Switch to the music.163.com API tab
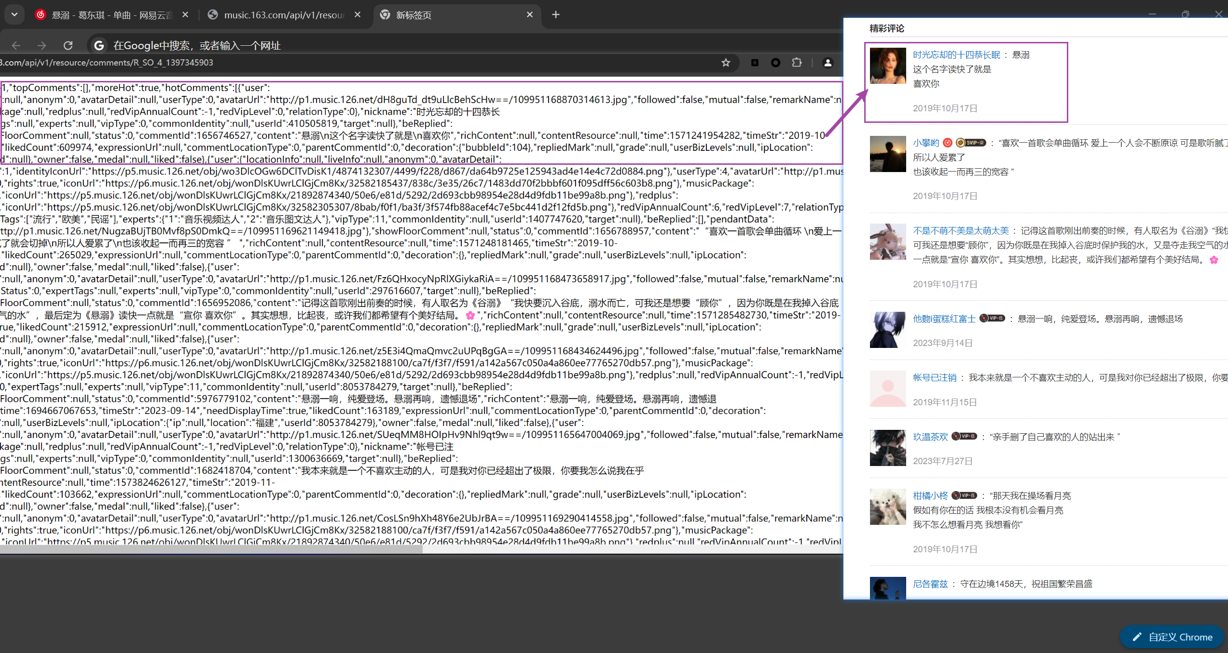Viewport: 1228px width, 653px height. point(284,15)
